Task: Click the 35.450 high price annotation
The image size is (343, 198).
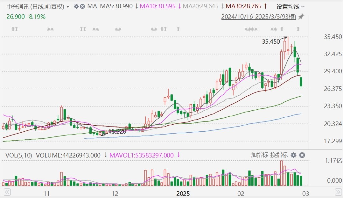Action: click(x=271, y=41)
